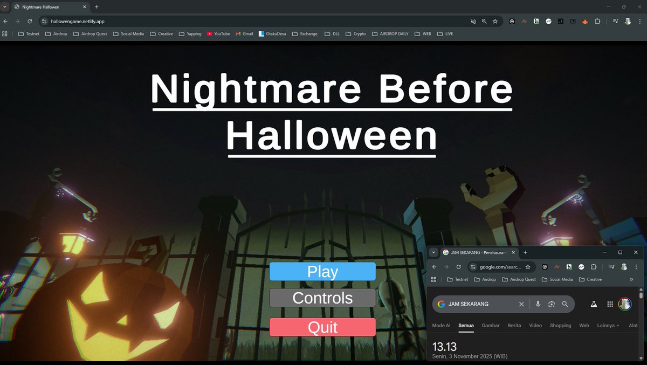Screen dimensions: 647x365
Task: Submit search with the Google magnifier icon
Action: [565, 304]
